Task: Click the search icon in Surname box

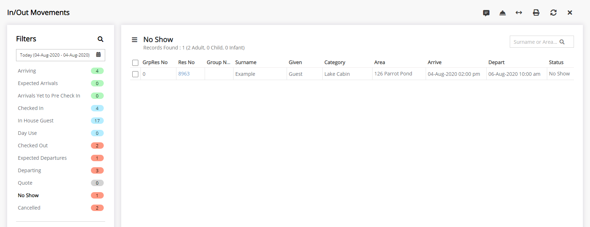Action: (562, 42)
